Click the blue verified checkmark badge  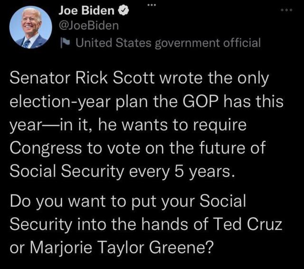click(123, 10)
